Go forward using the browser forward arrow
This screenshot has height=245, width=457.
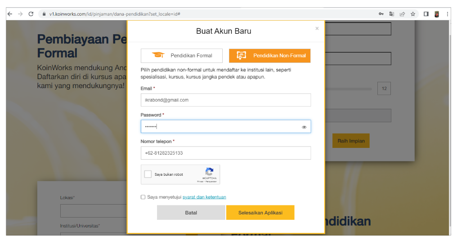click(x=20, y=14)
